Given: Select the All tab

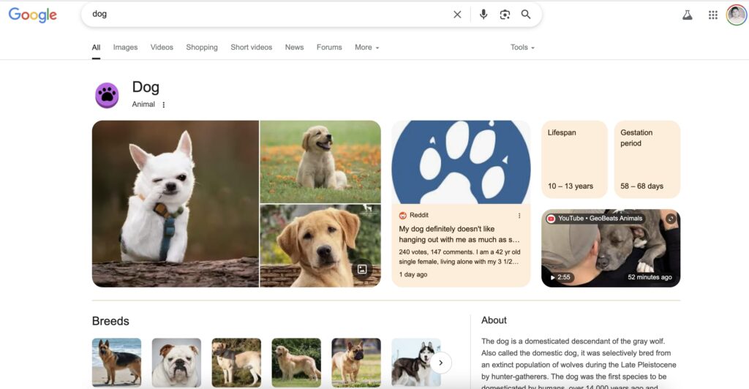Looking at the screenshot, I should click(96, 48).
